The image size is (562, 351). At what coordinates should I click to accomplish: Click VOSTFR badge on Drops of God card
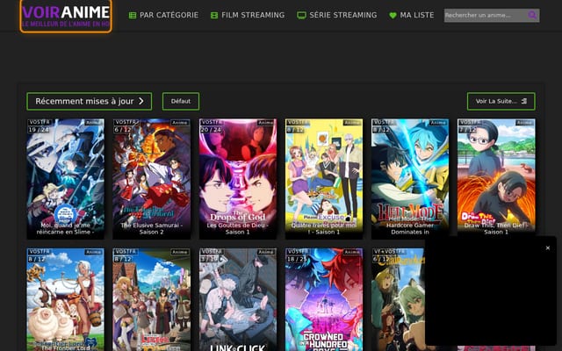[x=212, y=123]
